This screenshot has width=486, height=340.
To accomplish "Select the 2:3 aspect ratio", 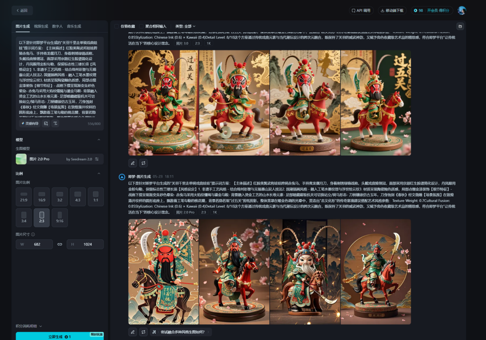I will pos(42,217).
